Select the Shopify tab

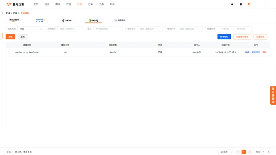click(93, 20)
